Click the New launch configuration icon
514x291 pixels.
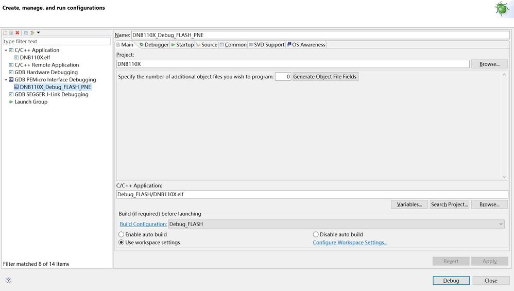tap(5, 33)
